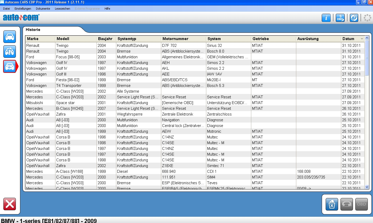The height and width of the screenshot is (223, 373).
Task: Open the Dokumente menu
Action: tap(43, 9)
